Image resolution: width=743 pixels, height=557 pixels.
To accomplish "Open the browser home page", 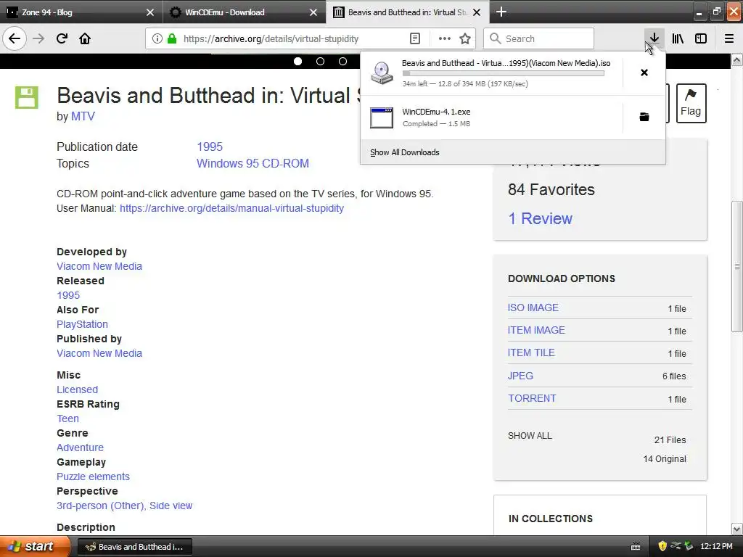I will (85, 38).
